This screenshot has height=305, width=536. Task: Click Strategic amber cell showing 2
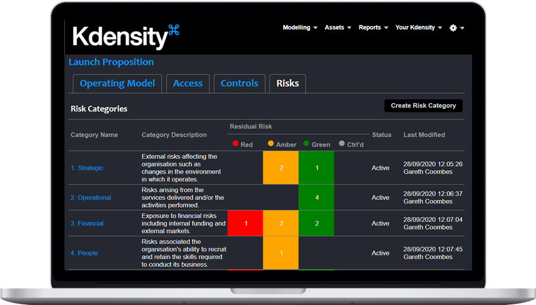coord(281,168)
